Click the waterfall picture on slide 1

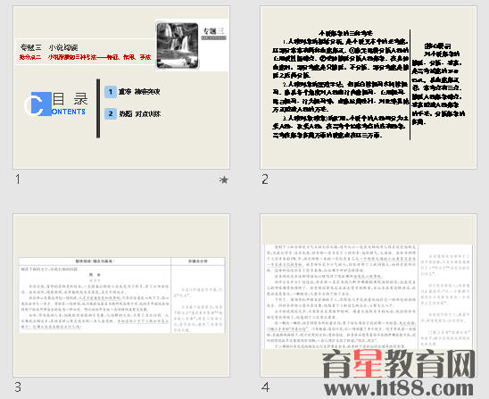(x=178, y=46)
